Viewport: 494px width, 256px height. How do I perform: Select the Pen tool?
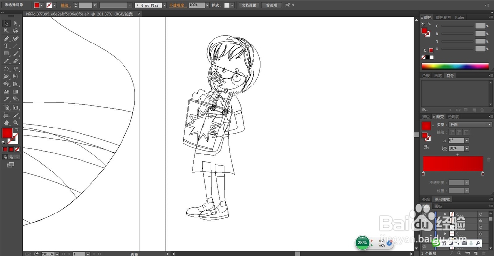[x=6, y=39]
